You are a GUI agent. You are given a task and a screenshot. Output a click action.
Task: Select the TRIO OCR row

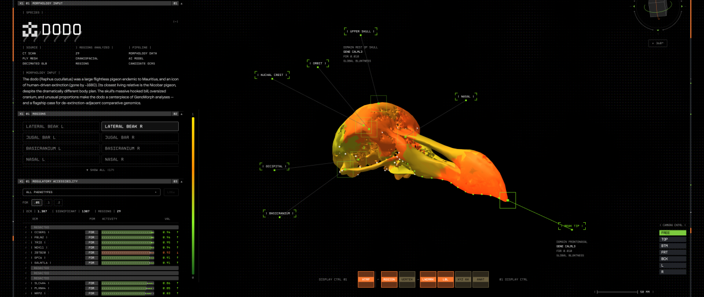click(101, 243)
